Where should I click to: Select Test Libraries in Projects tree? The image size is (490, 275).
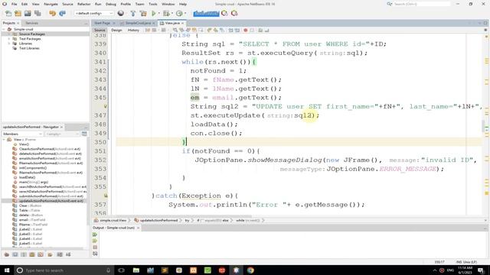[x=29, y=48]
